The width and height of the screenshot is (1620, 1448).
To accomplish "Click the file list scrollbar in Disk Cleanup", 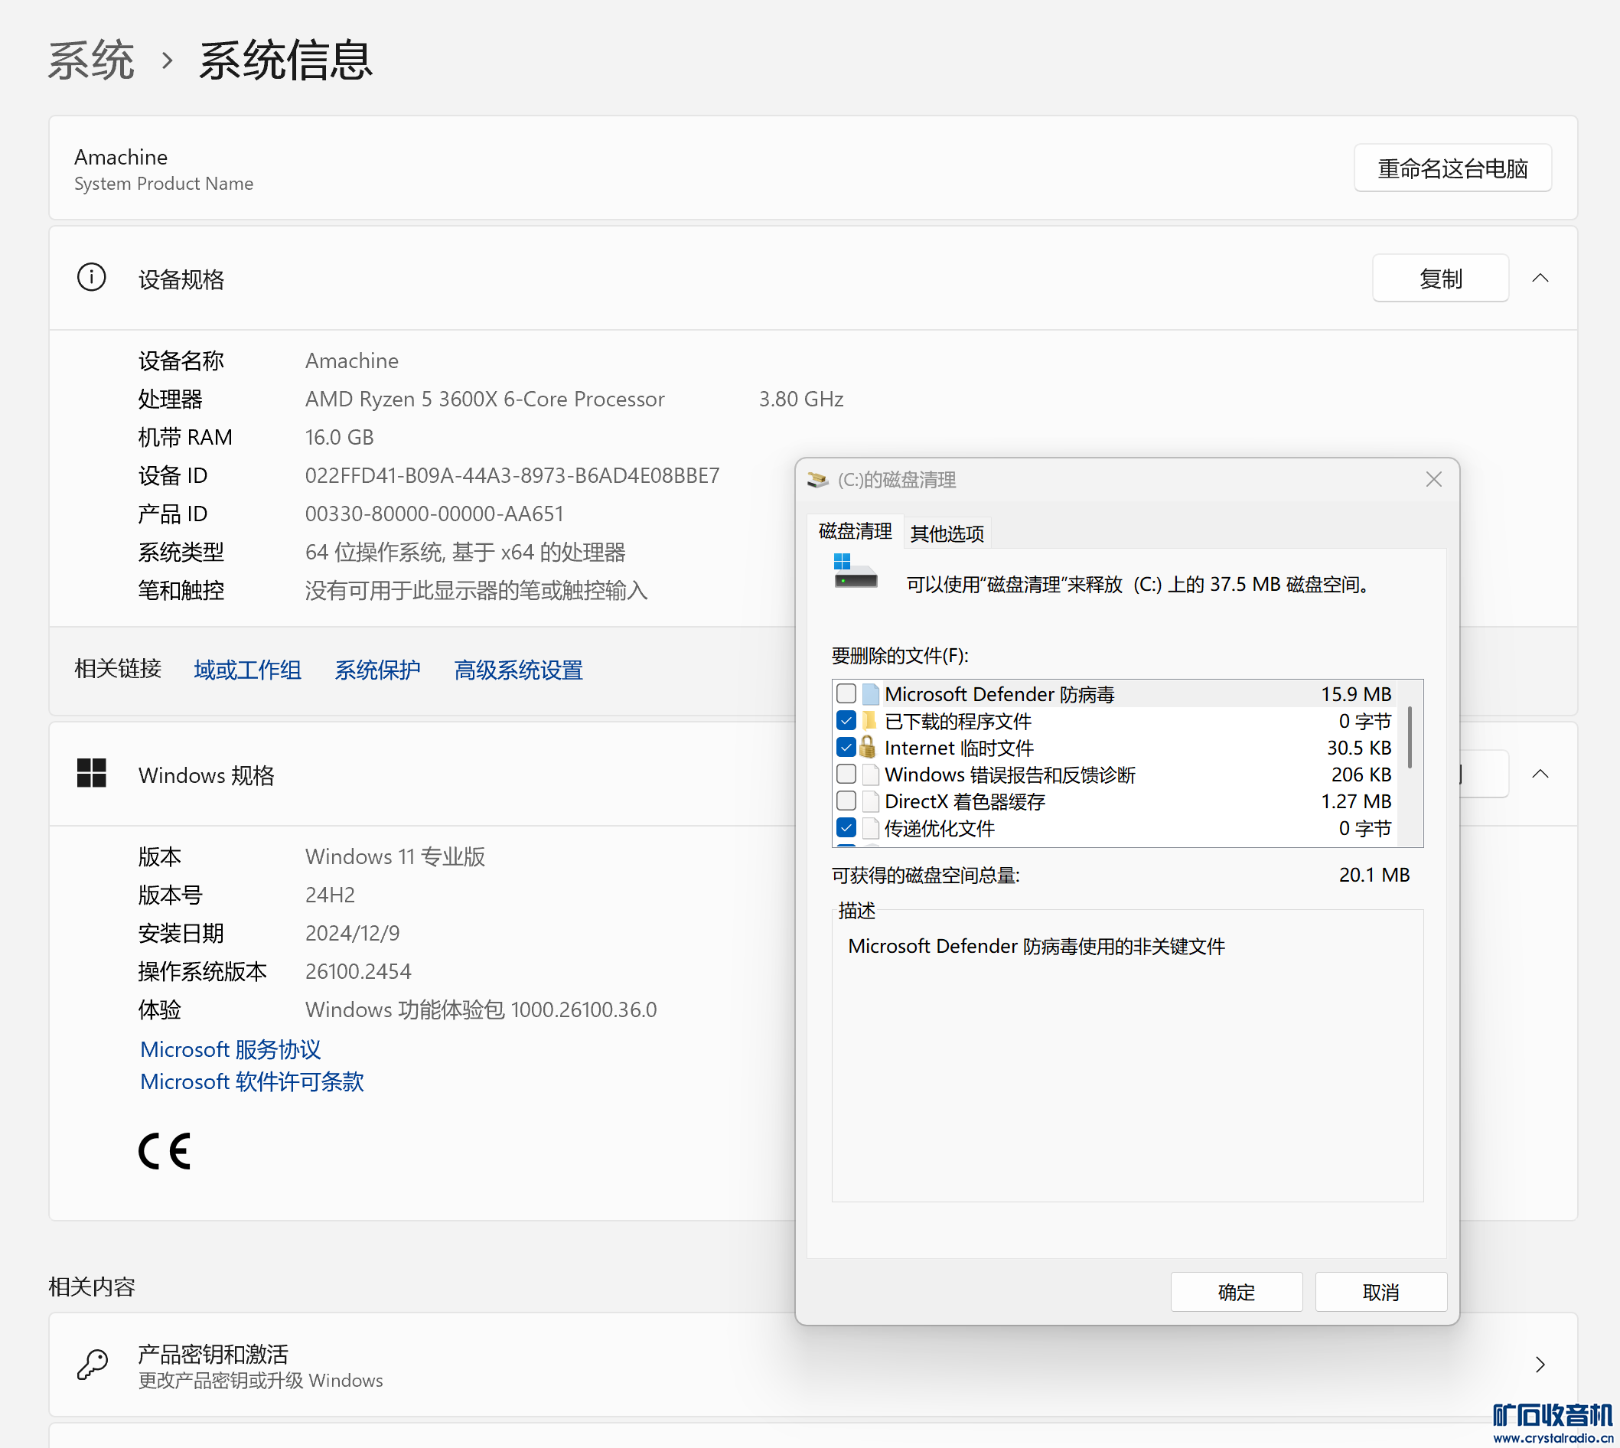I will point(1409,739).
